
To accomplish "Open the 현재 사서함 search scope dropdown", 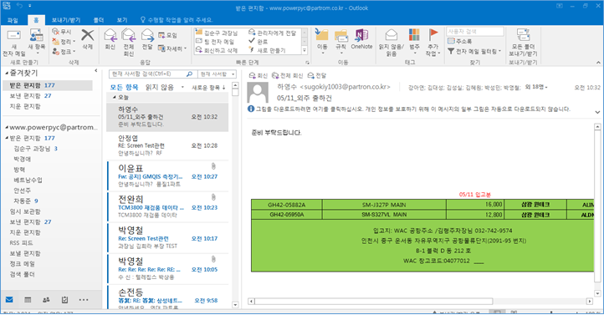I will coord(217,74).
